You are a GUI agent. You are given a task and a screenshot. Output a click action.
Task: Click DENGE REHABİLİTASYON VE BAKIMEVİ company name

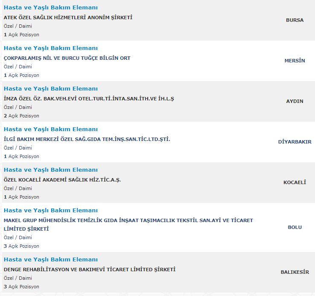point(90,270)
